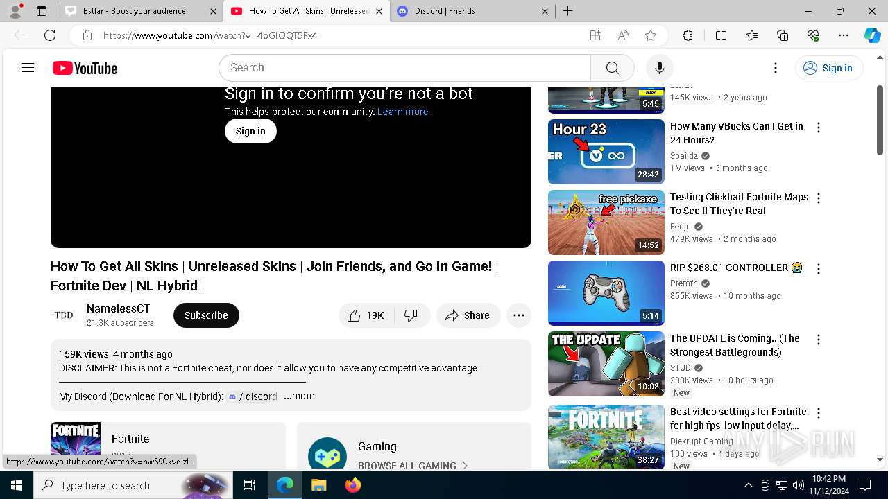Open the discord link in description
Image resolution: width=888 pixels, height=499 pixels.
(x=253, y=396)
